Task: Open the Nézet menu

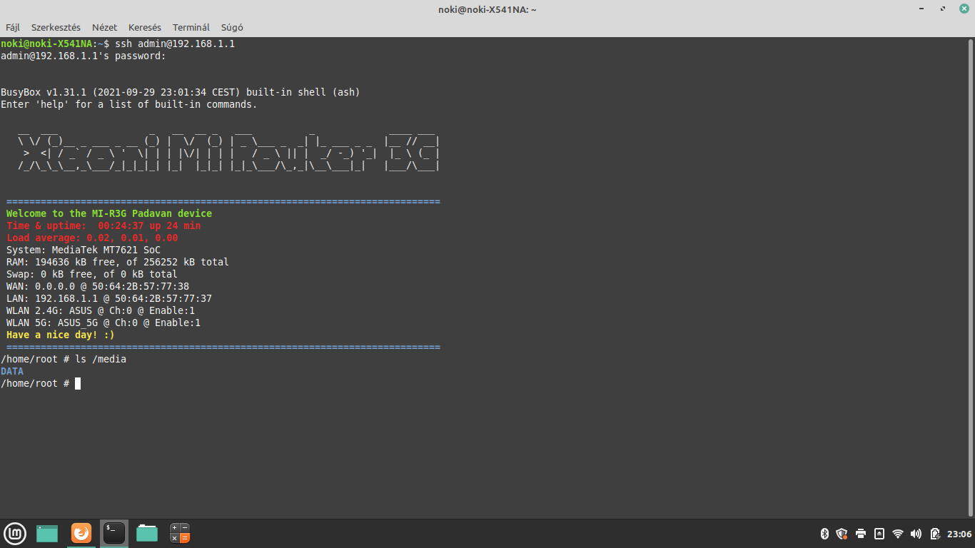Action: [104, 27]
